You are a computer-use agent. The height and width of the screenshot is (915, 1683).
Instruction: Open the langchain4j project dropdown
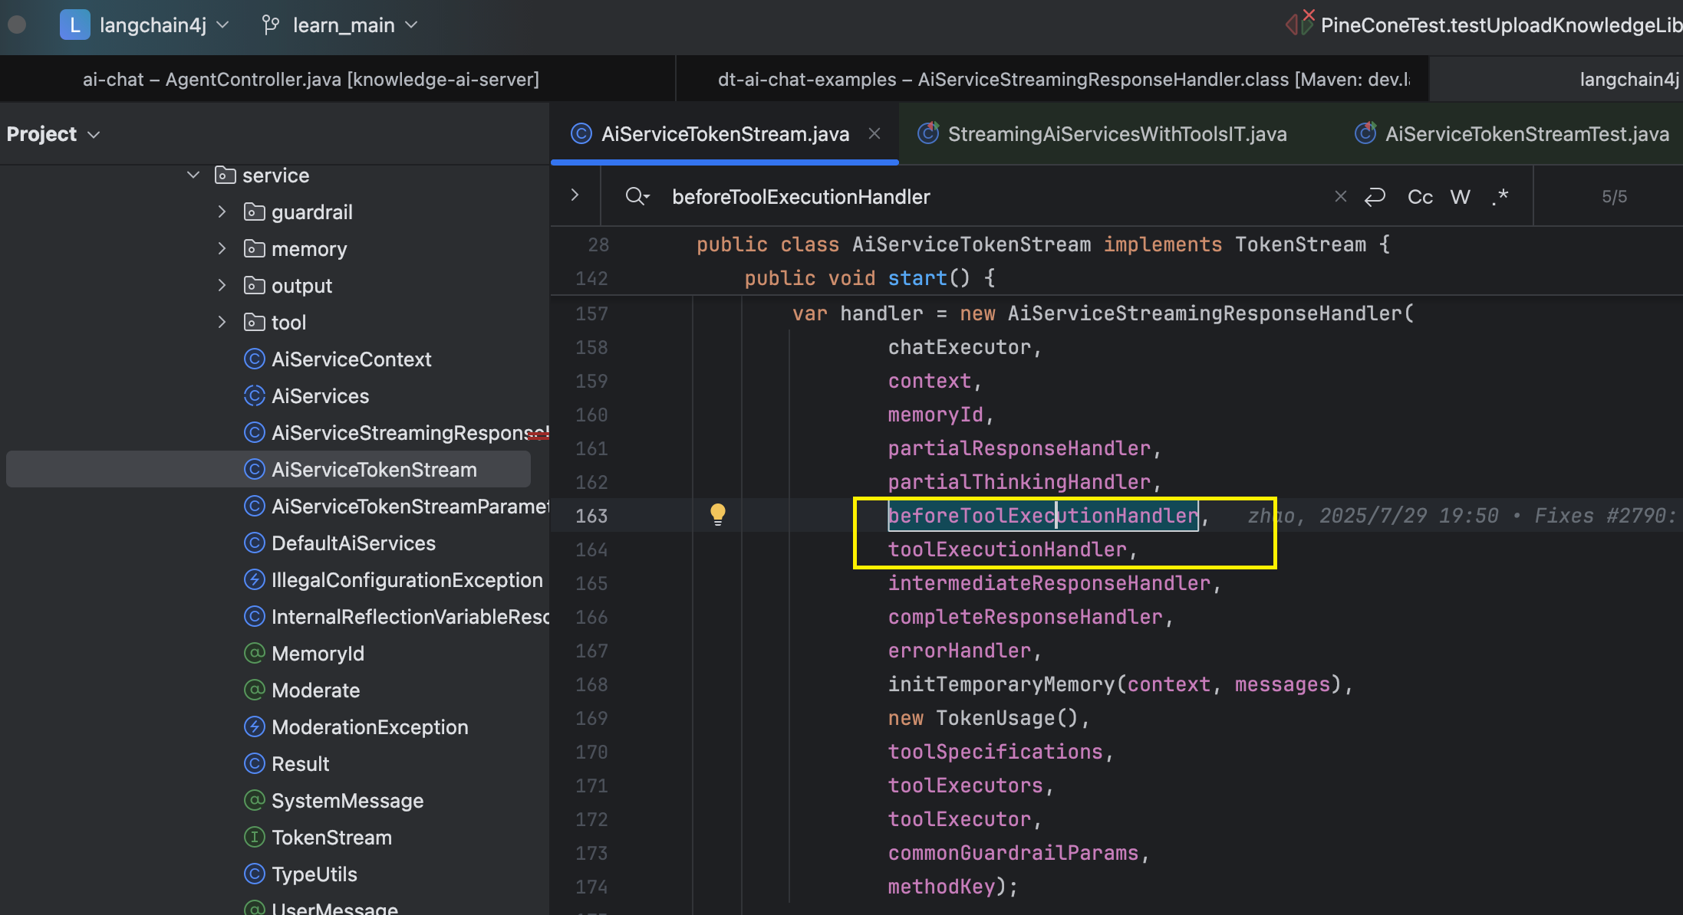(x=164, y=25)
